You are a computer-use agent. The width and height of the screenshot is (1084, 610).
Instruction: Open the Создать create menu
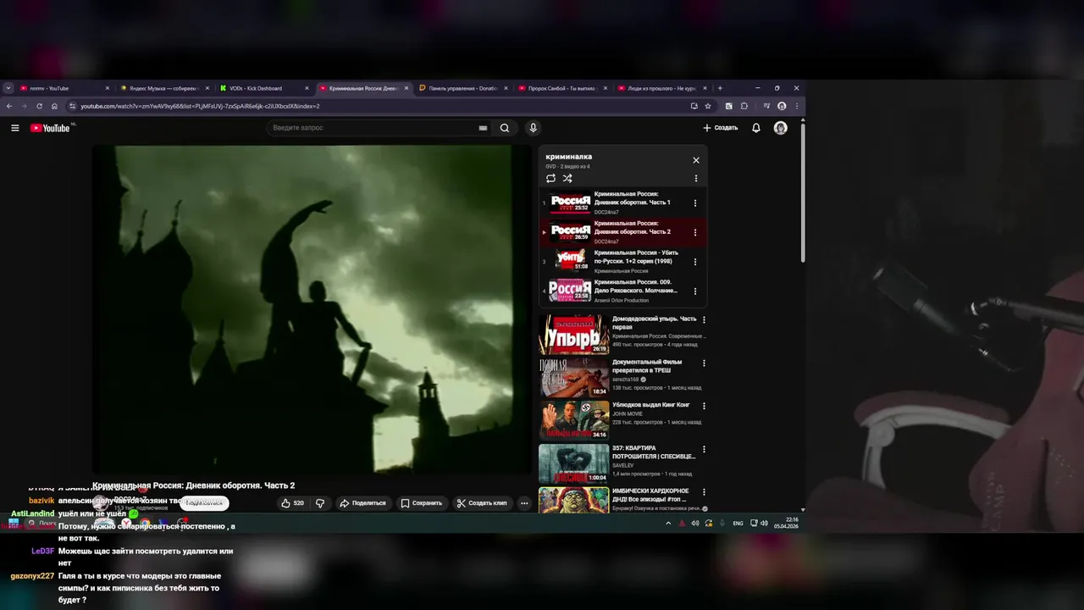click(x=720, y=128)
